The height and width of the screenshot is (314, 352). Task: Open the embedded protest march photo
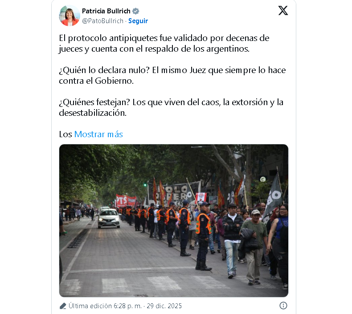[x=173, y=220]
